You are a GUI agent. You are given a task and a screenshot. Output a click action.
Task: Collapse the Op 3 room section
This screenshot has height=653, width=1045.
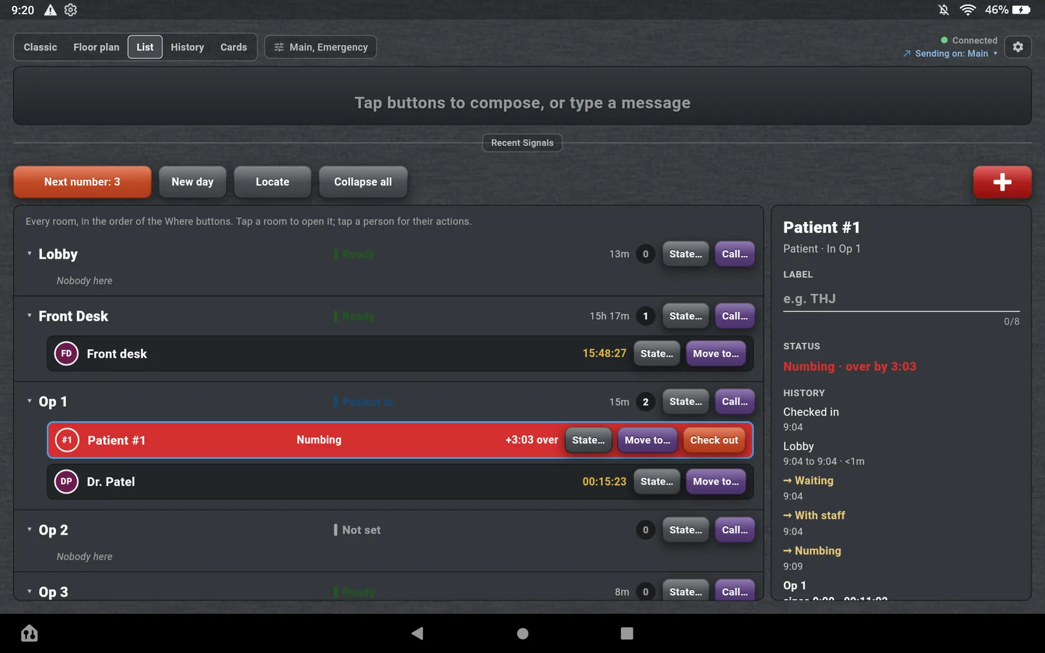tap(29, 592)
